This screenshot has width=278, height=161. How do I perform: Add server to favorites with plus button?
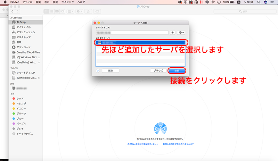point(172,33)
